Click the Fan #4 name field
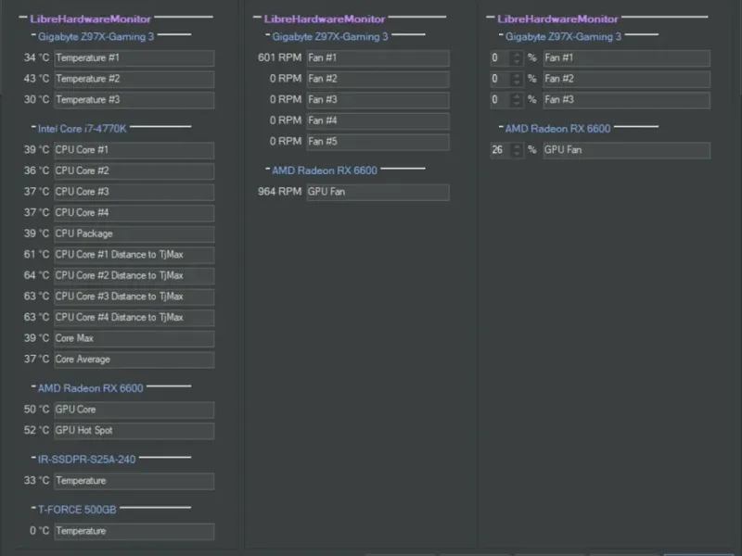Image resolution: width=742 pixels, height=556 pixels. (377, 120)
